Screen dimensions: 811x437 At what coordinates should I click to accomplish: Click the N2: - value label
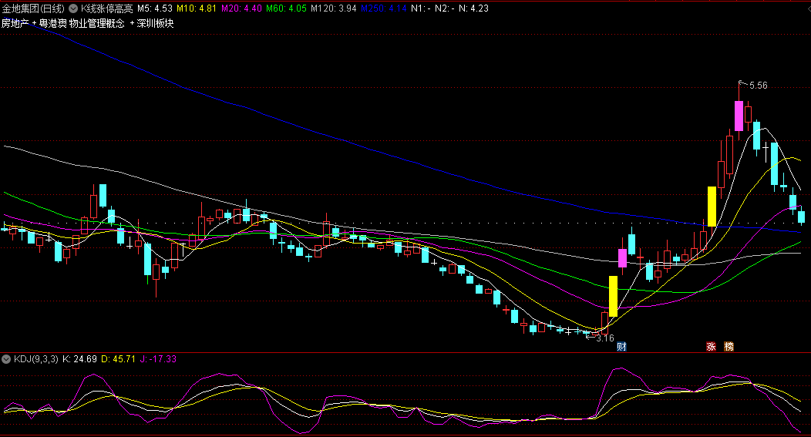point(445,8)
